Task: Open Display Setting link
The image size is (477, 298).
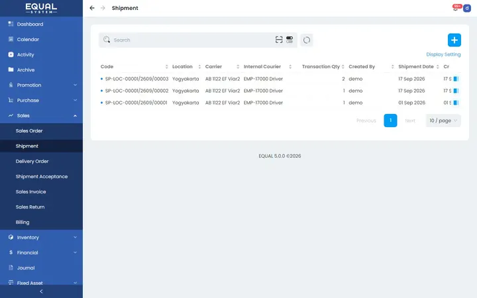Action: pos(443,54)
